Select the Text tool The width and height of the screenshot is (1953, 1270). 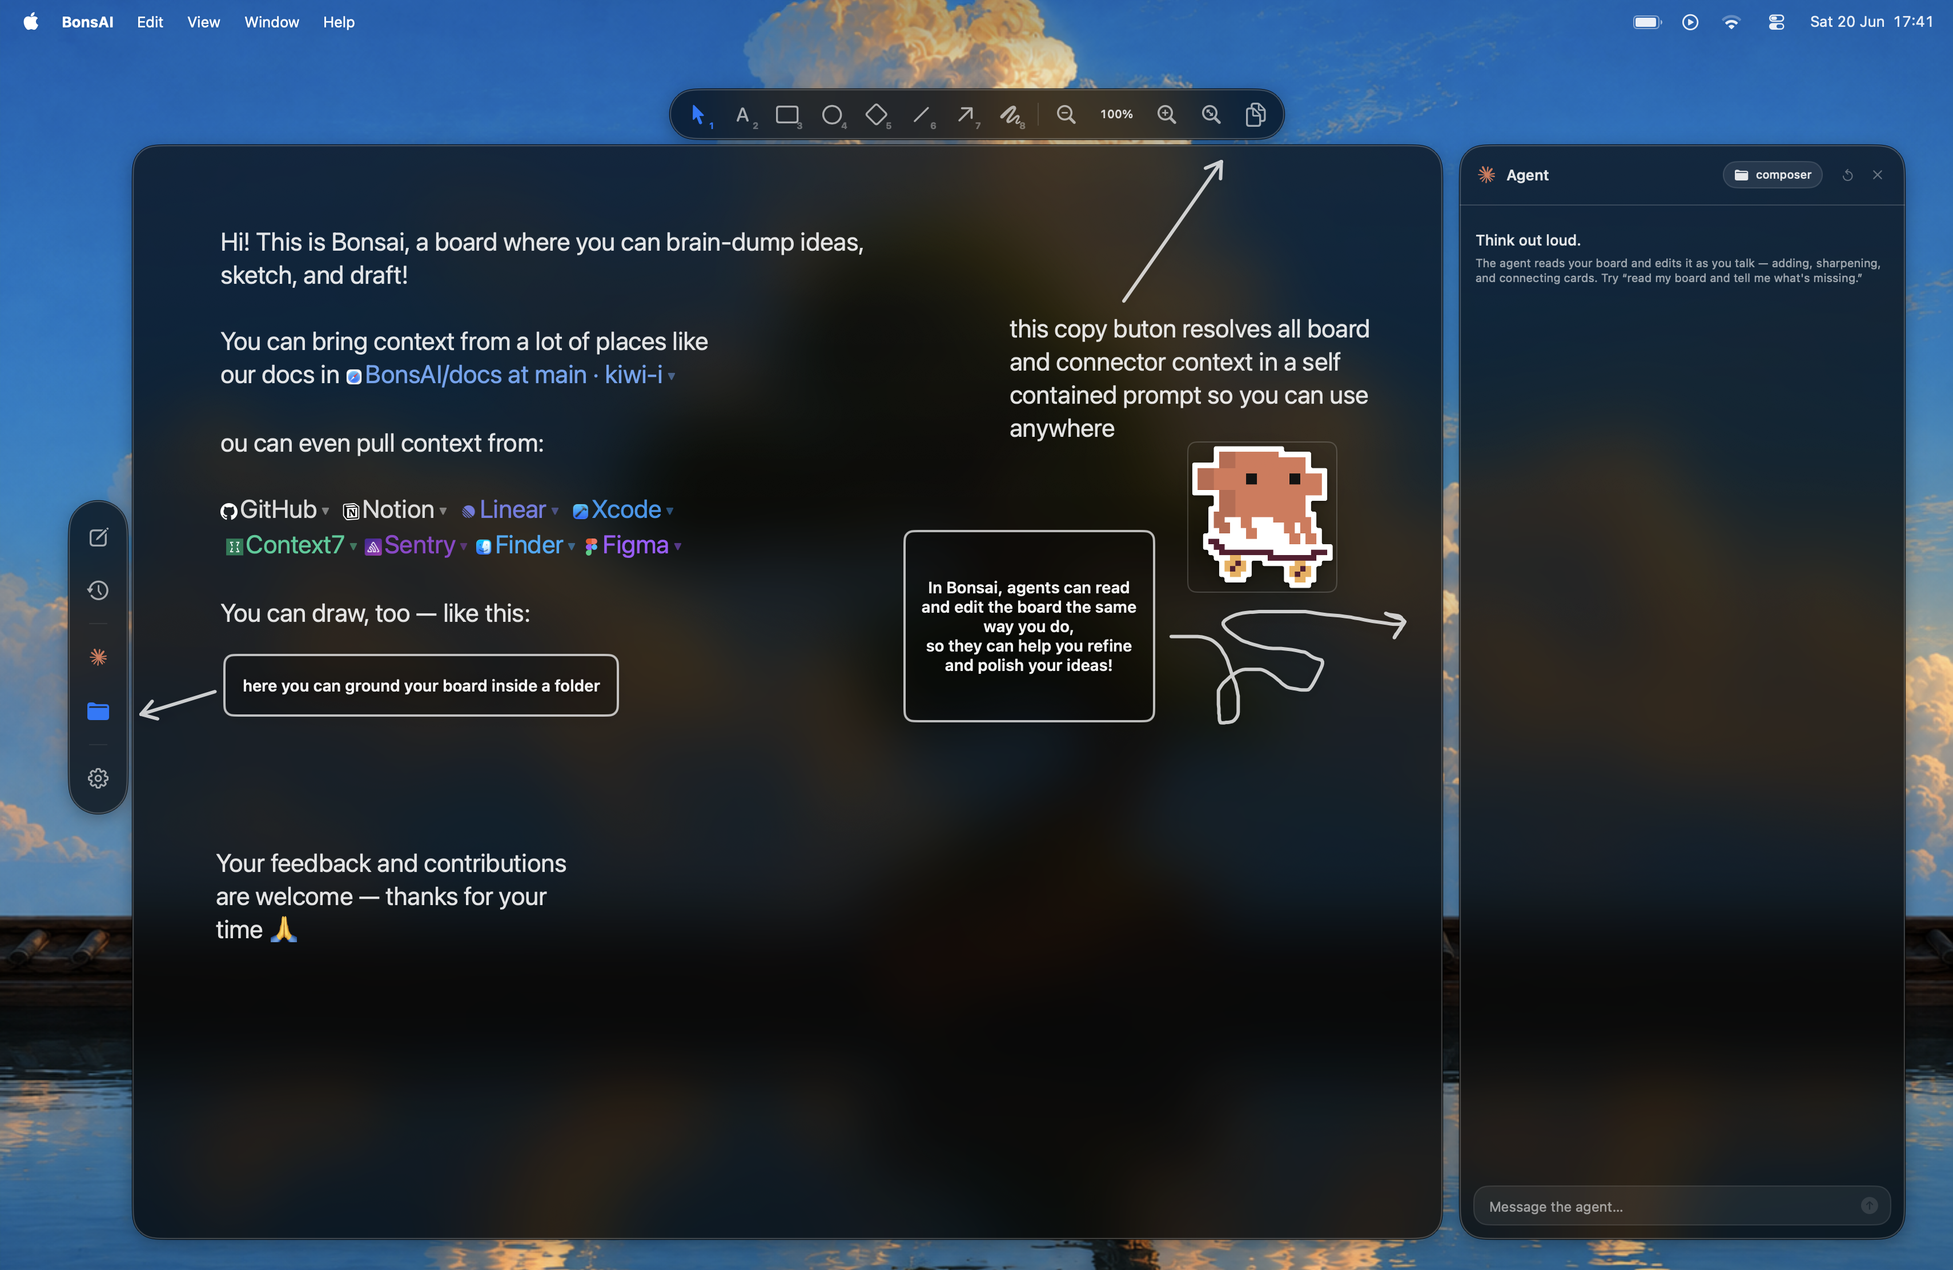(744, 115)
